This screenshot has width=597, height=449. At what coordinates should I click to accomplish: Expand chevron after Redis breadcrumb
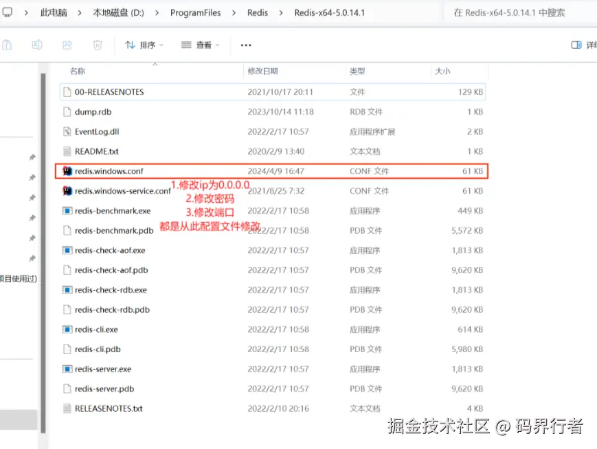click(x=281, y=12)
